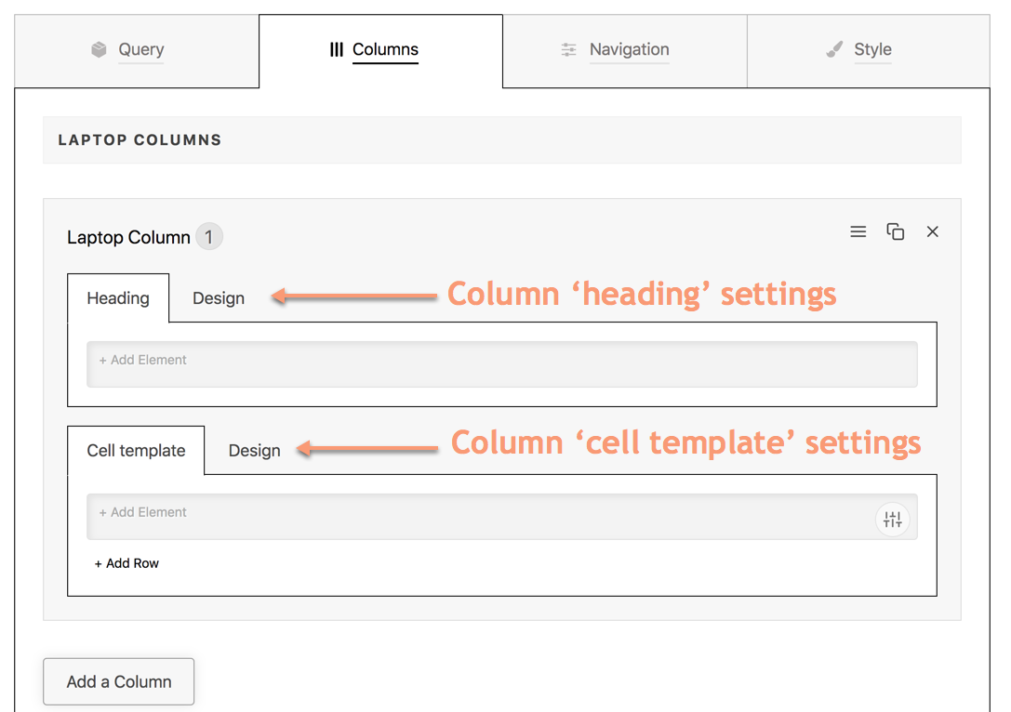1011x712 pixels.
Task: Click Add Element in Heading section
Action: click(x=143, y=360)
